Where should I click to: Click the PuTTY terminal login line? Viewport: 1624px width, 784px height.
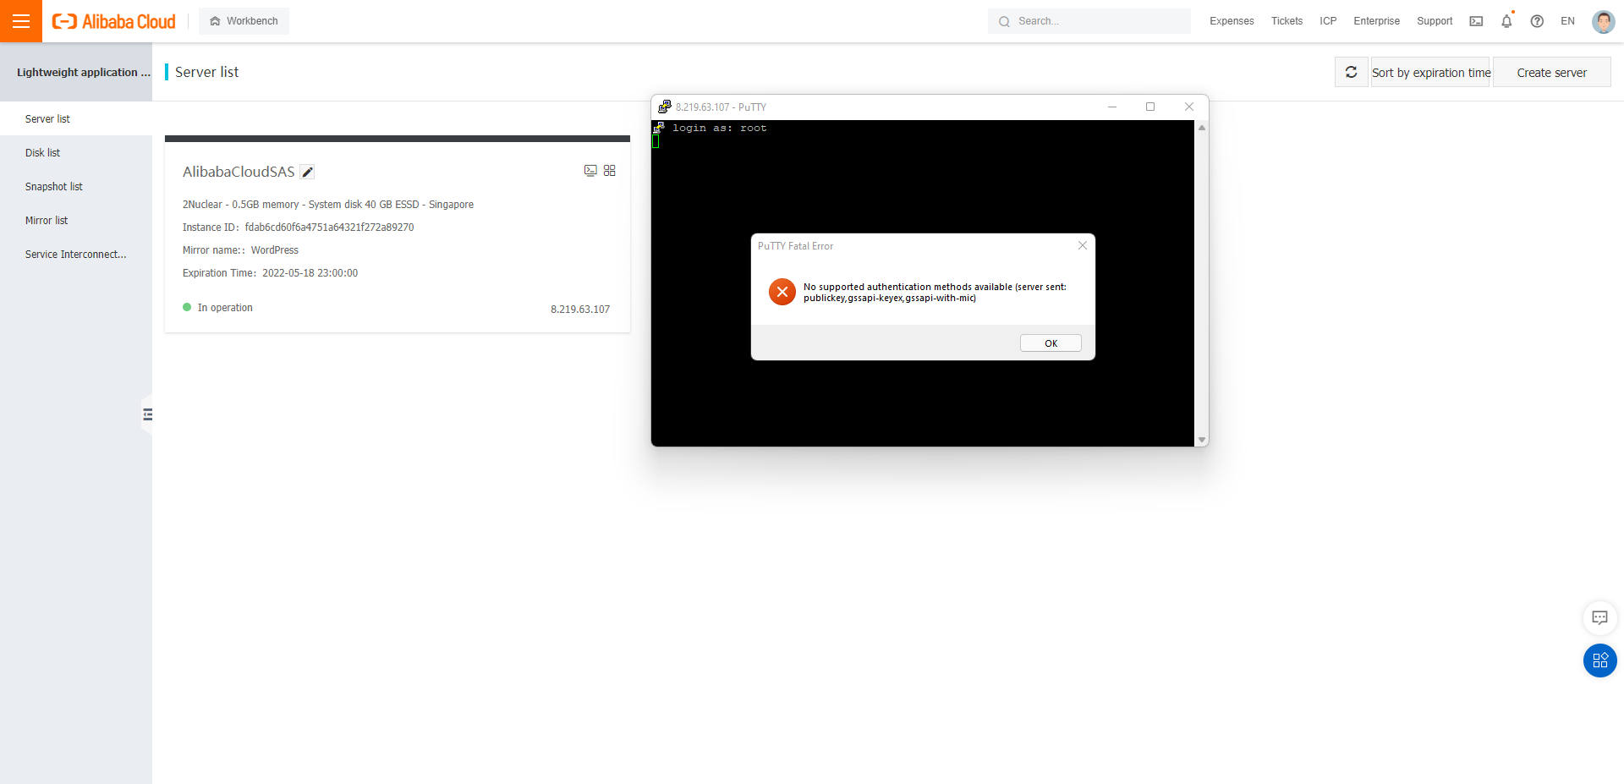coord(720,128)
